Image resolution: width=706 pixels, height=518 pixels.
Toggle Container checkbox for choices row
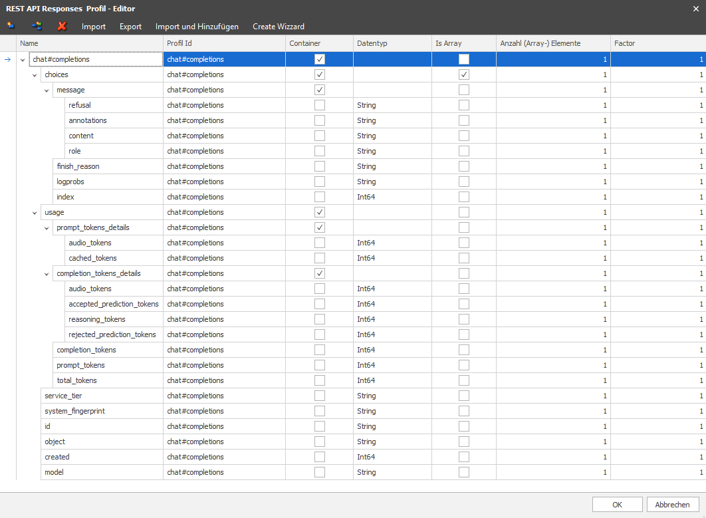320,74
